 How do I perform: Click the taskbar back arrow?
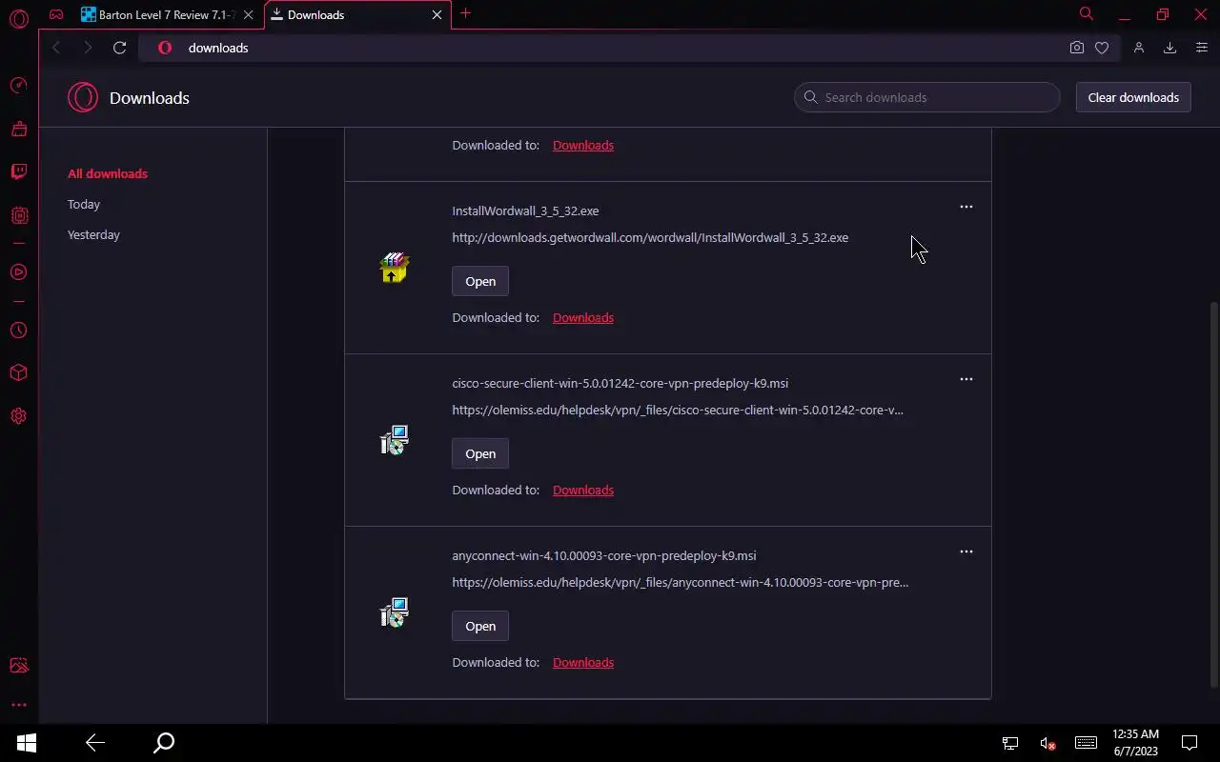click(x=95, y=743)
